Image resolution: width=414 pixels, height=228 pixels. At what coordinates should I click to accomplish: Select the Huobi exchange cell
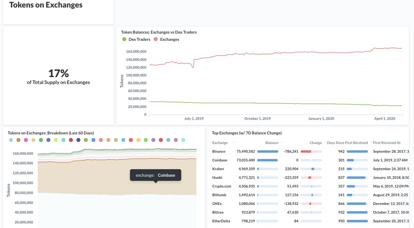point(217,178)
